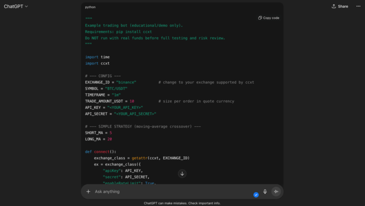Launch voice mode with the waveform icon
Viewport: 365px width, 206px height.
coord(276,192)
